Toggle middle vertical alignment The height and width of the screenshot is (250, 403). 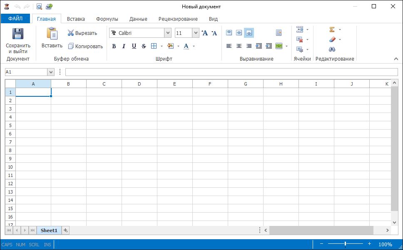239,32
